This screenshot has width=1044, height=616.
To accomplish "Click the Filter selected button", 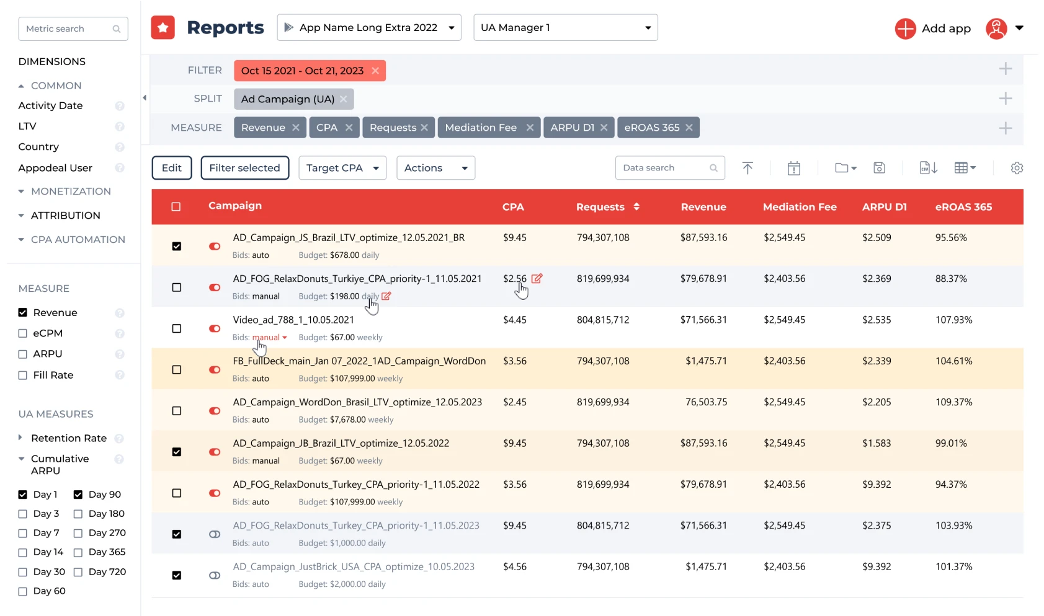I will coord(245,168).
